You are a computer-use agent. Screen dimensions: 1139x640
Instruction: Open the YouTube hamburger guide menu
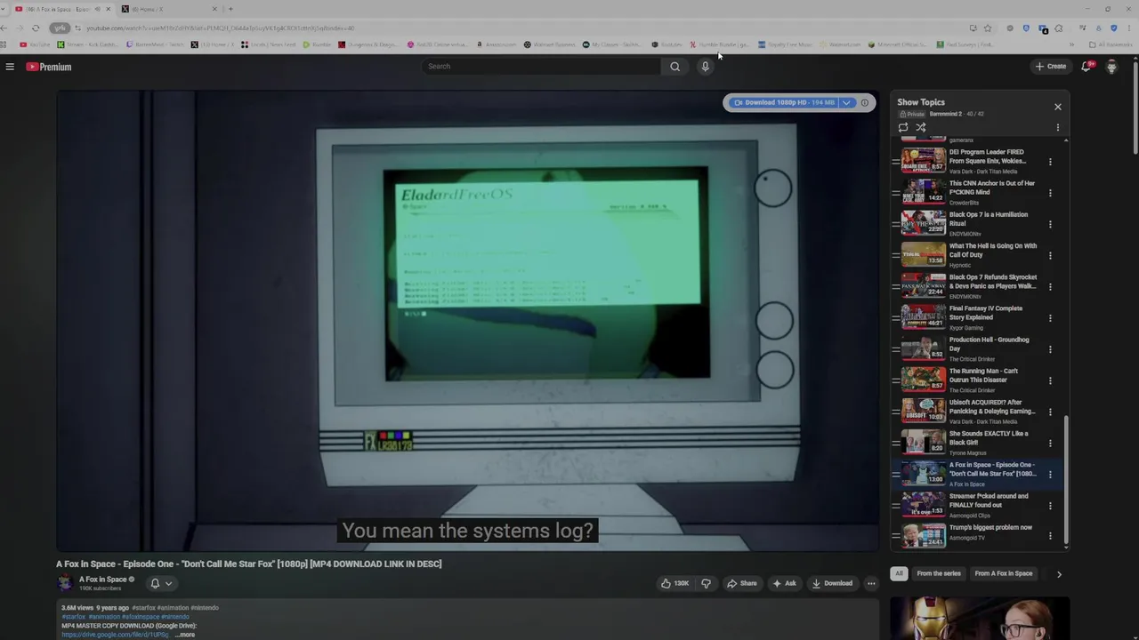10,67
